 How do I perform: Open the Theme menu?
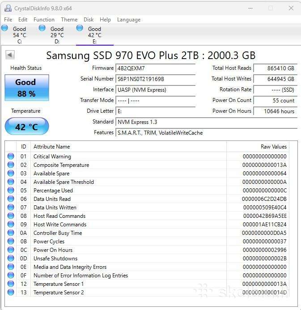click(x=69, y=20)
